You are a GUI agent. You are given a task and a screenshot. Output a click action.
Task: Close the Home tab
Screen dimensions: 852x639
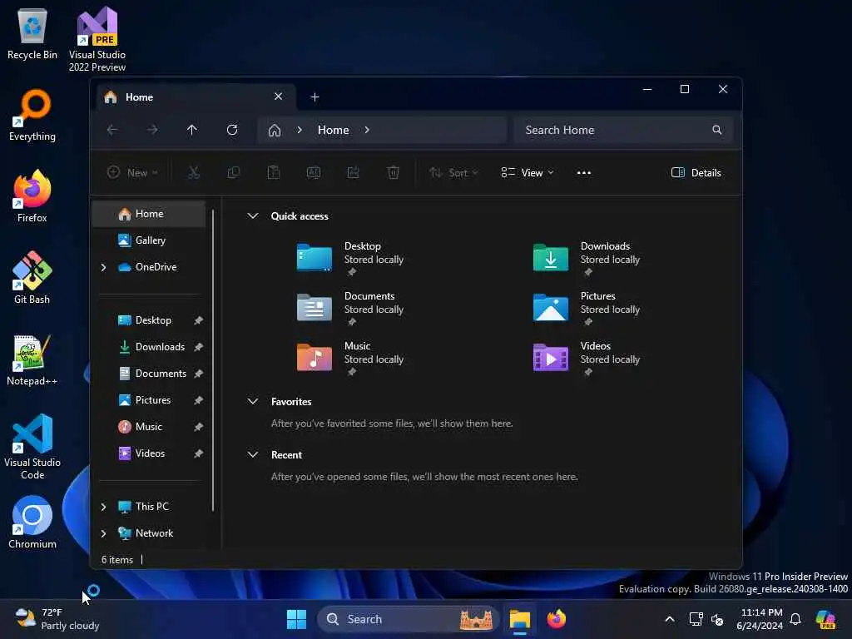click(278, 97)
